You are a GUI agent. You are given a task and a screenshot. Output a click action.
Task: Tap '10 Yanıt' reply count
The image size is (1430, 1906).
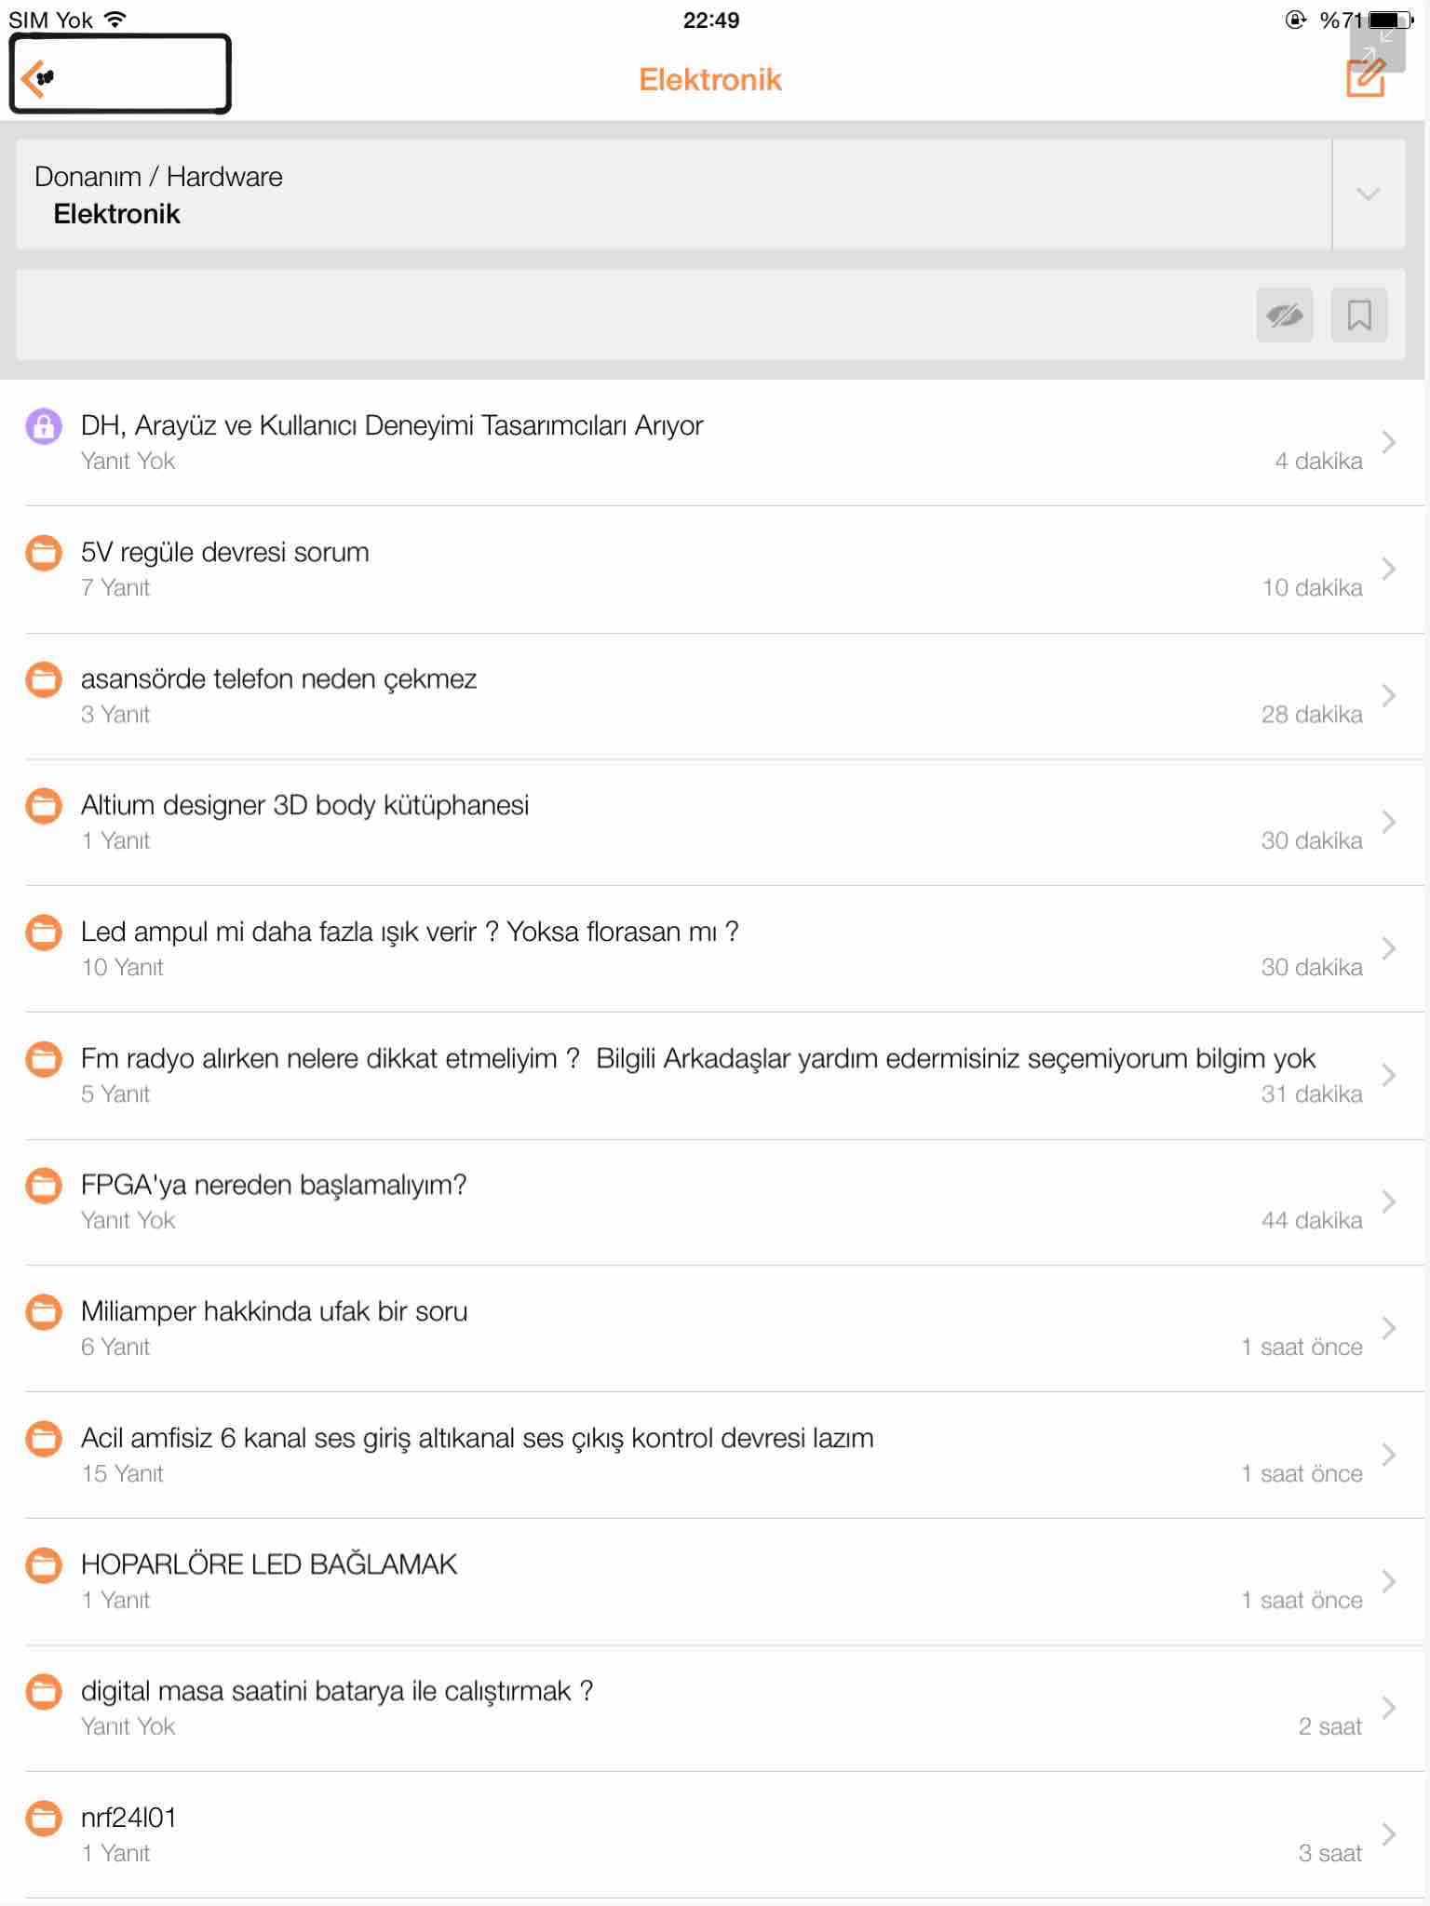point(122,968)
